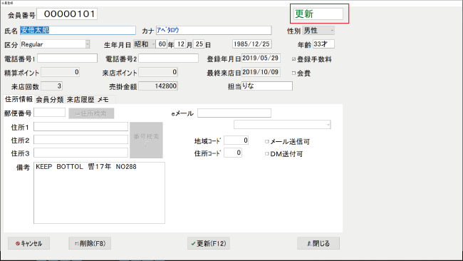The image size is (463, 261).
Task: Click the 地域コード field
Action: point(236,140)
